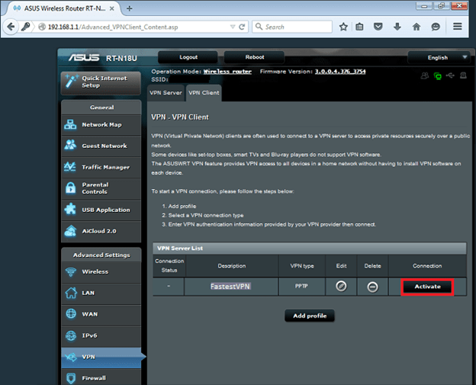The image size is (476, 385).
Task: Open the firmware version link
Action: tap(340, 72)
